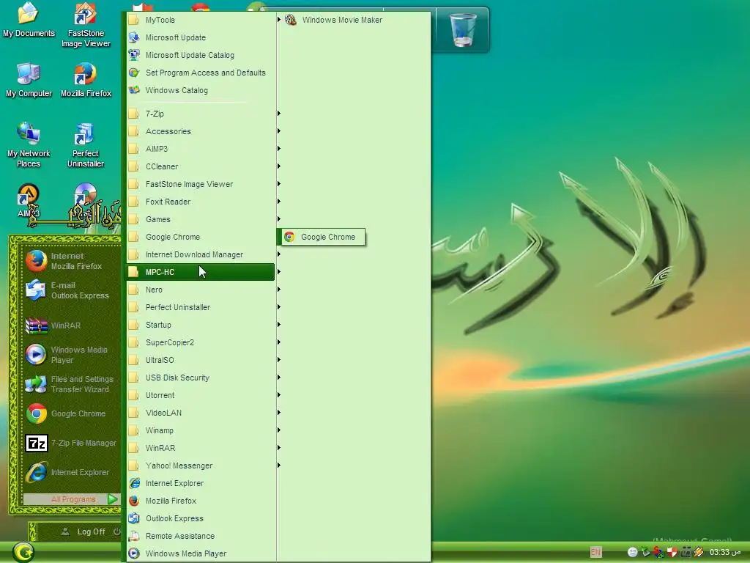Open Mozilla Firefox in All Programs list
The image size is (750, 563).
tap(201, 501)
